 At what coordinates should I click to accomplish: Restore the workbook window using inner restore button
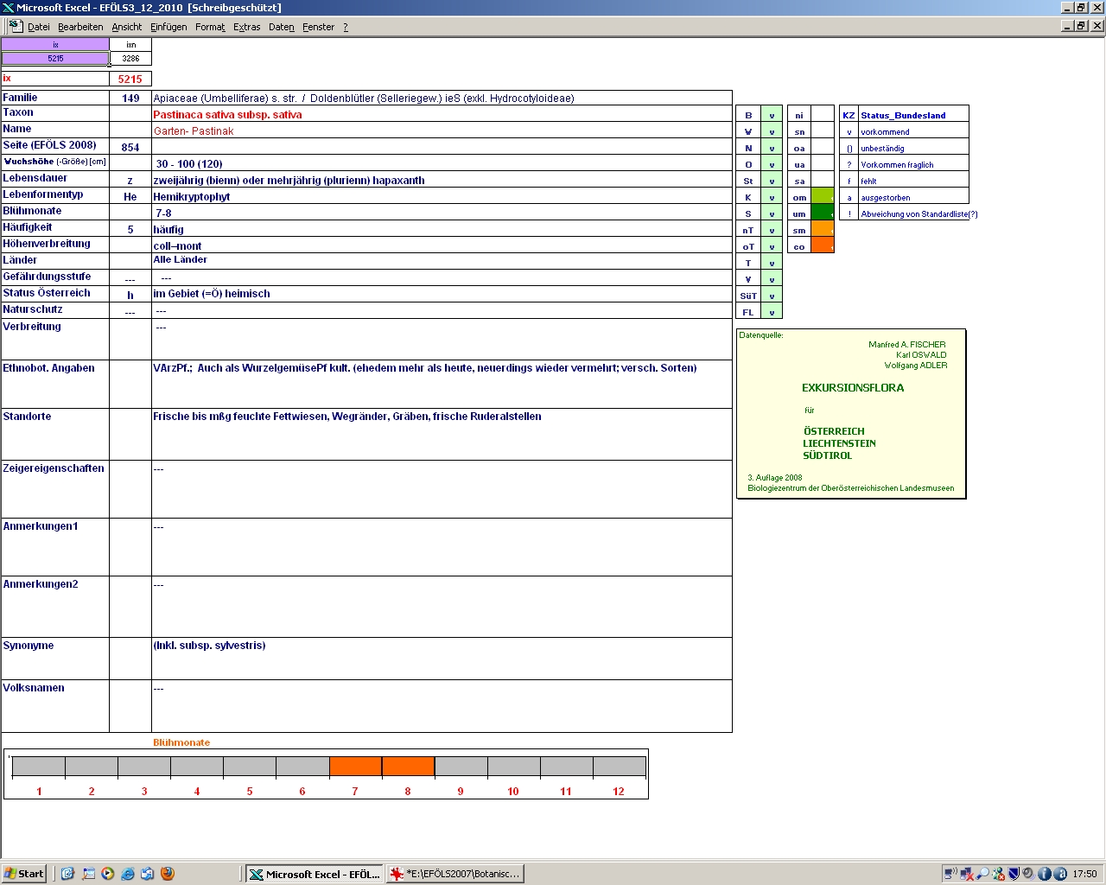click(1081, 26)
